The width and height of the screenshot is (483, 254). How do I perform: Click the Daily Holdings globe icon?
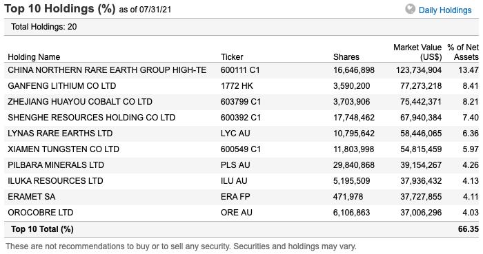[410, 9]
